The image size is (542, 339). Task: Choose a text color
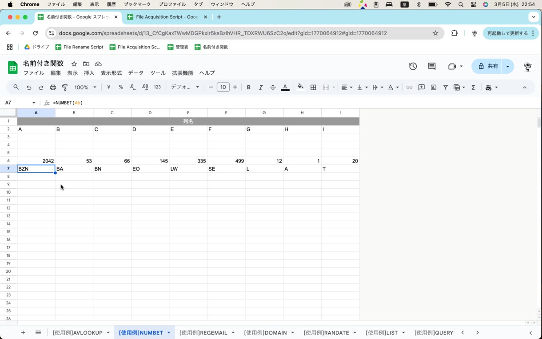[x=285, y=88]
